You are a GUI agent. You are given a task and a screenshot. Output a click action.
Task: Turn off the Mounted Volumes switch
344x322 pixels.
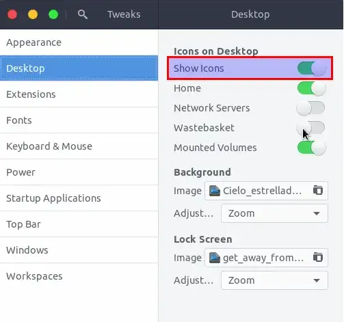tap(312, 148)
